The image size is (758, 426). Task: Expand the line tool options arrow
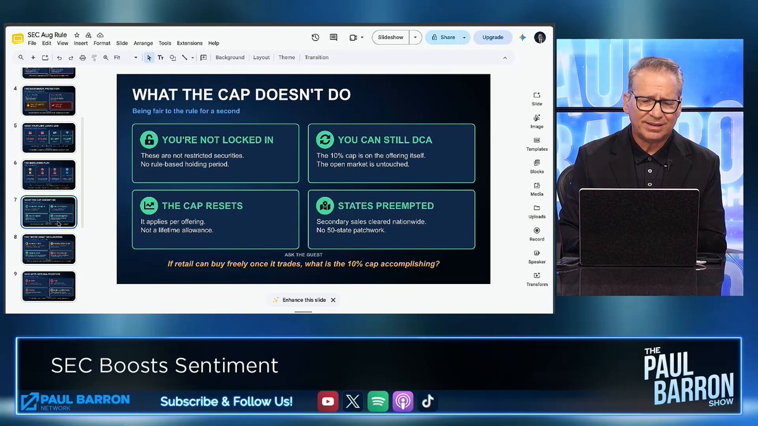(192, 57)
